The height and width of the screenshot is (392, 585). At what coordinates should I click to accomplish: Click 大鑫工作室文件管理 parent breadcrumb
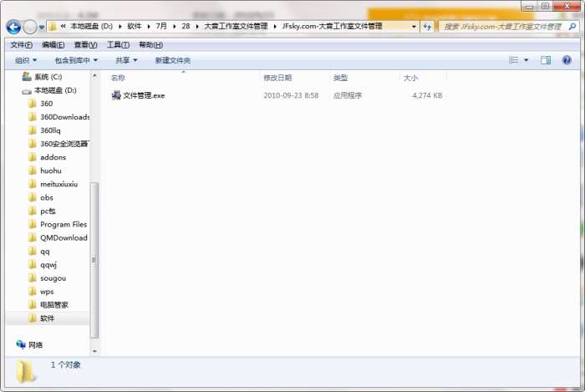[x=236, y=27]
